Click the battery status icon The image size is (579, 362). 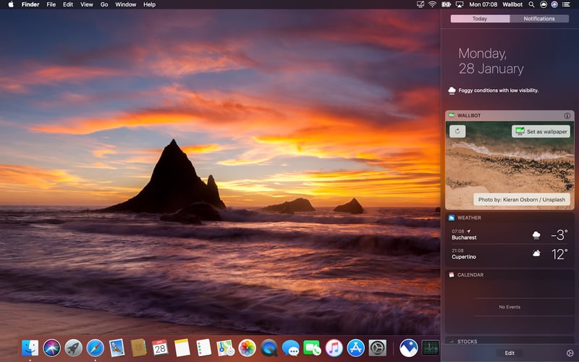pos(446,4)
